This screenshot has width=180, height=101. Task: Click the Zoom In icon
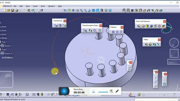click(x=81, y=10)
